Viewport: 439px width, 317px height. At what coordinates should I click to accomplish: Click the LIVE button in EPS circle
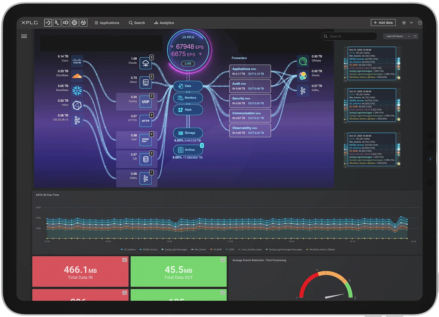[x=188, y=63]
